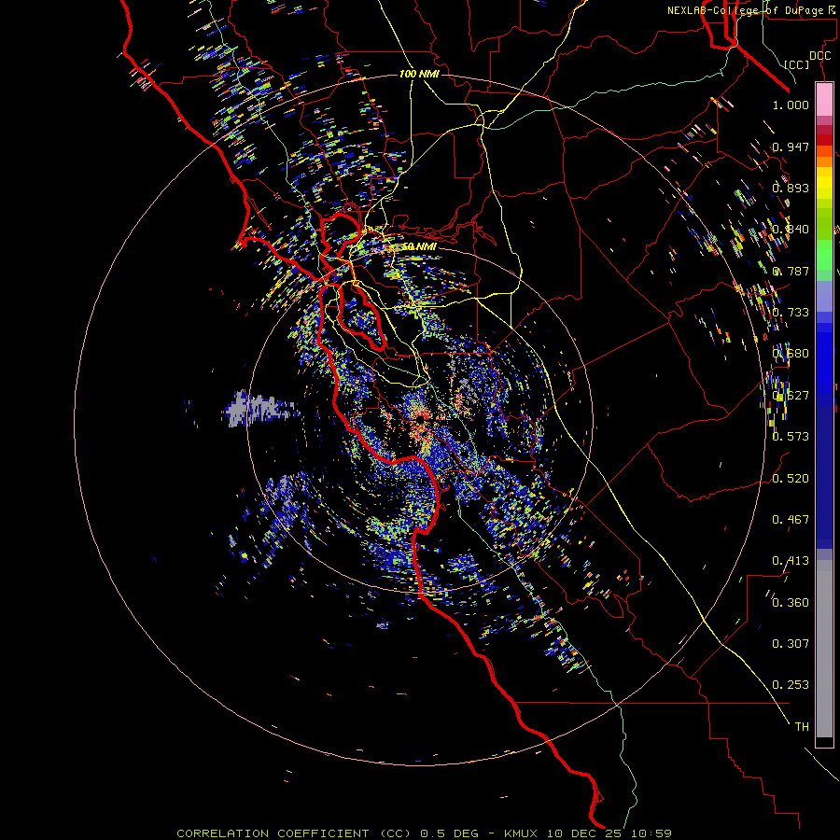
Task: Click the 100 NMI range ring label
Action: pos(419,74)
